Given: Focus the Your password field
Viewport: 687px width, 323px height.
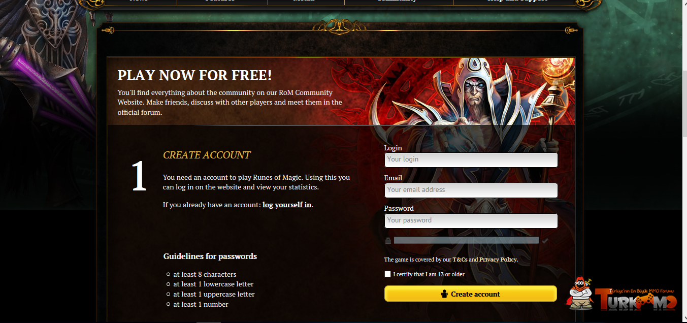Looking at the screenshot, I should click(x=471, y=220).
